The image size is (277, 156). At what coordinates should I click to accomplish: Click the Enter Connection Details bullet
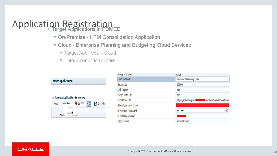point(90,60)
